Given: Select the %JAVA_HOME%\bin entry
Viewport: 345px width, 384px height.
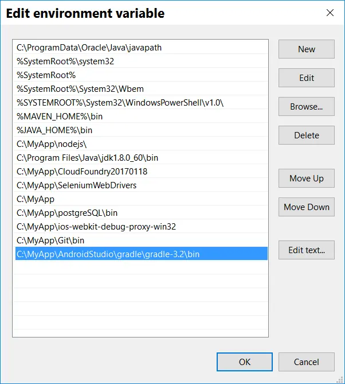Looking at the screenshot, I should pos(142,130).
